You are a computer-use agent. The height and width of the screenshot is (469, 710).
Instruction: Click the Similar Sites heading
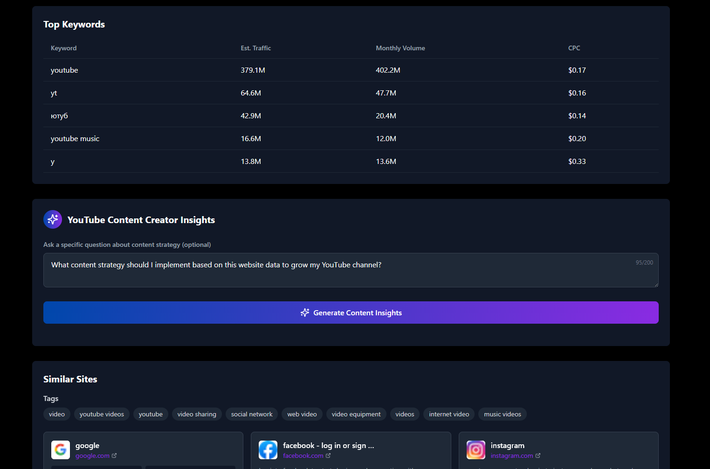(x=70, y=379)
